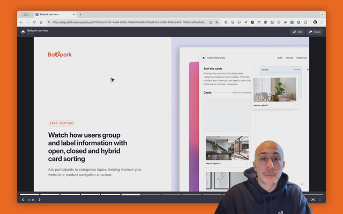
Task: Click the Ballpark overview presentation title
Action: [38, 30]
